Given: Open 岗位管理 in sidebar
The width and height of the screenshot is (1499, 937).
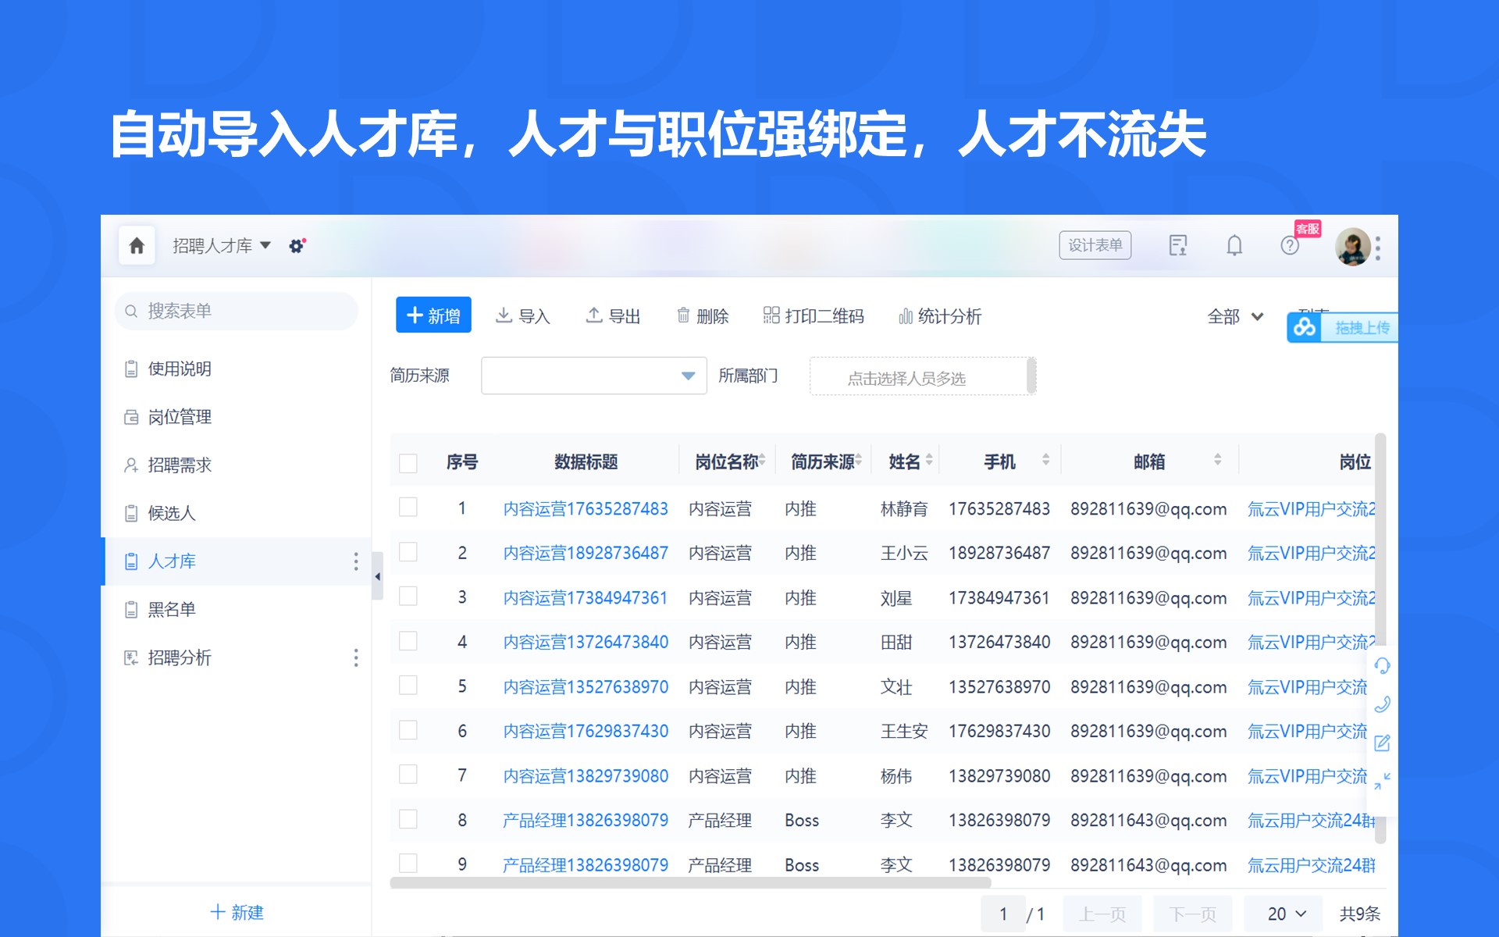Looking at the screenshot, I should 237,417.
